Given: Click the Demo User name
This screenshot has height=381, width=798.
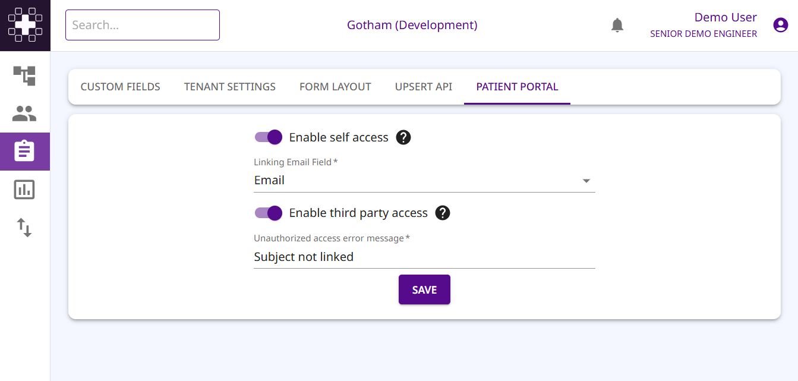Looking at the screenshot, I should tap(726, 17).
